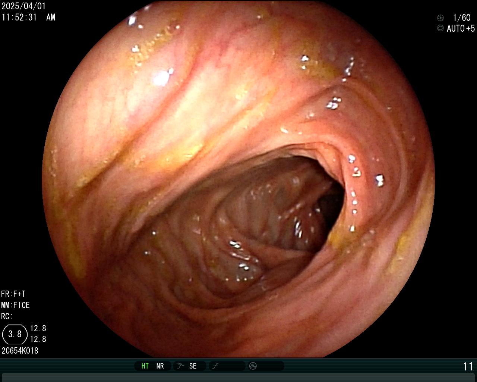Toggle the NR noise reduction indicator
This screenshot has height=382, width=477.
pos(160,366)
